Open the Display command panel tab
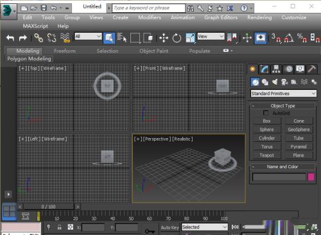 point(300,69)
